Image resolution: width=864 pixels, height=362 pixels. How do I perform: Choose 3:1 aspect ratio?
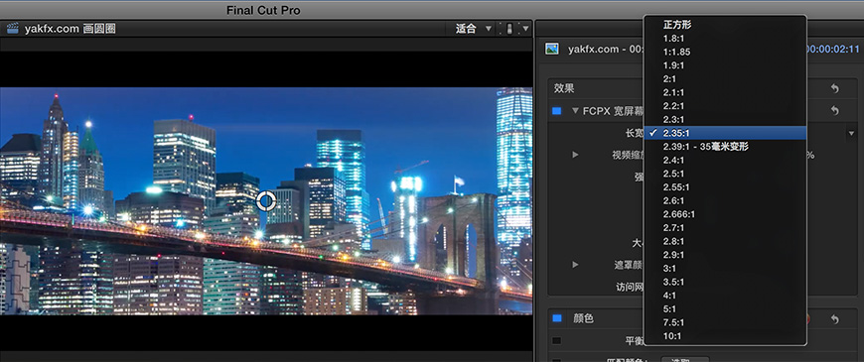pos(725,269)
